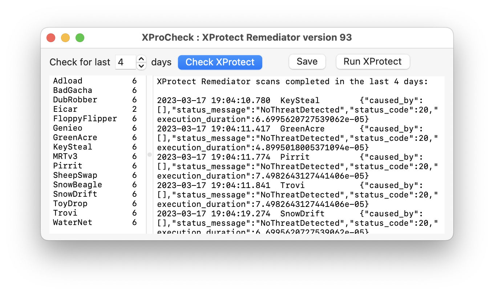Select WaterNet scanner row
The height and width of the screenshot is (294, 494).
[73, 222]
